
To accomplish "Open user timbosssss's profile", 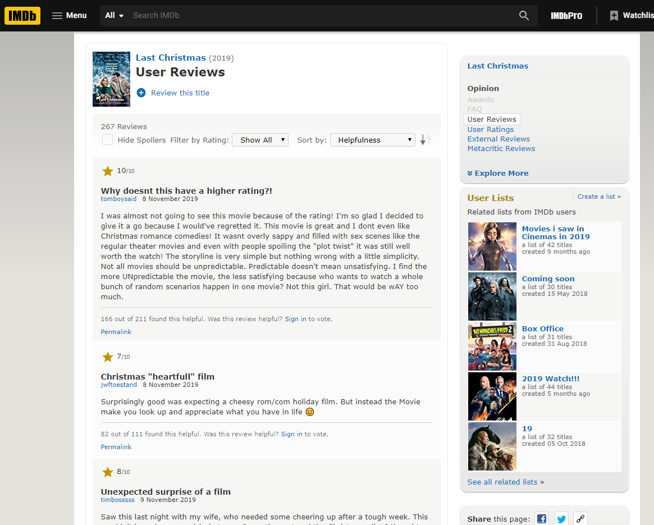I will coord(118,500).
